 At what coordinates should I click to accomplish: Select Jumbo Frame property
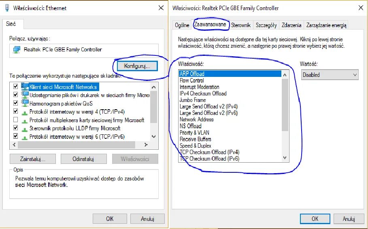(230, 100)
